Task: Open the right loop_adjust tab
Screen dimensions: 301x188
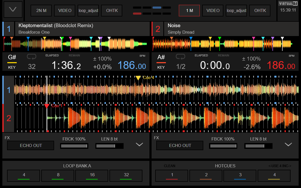Action: click(x=236, y=10)
